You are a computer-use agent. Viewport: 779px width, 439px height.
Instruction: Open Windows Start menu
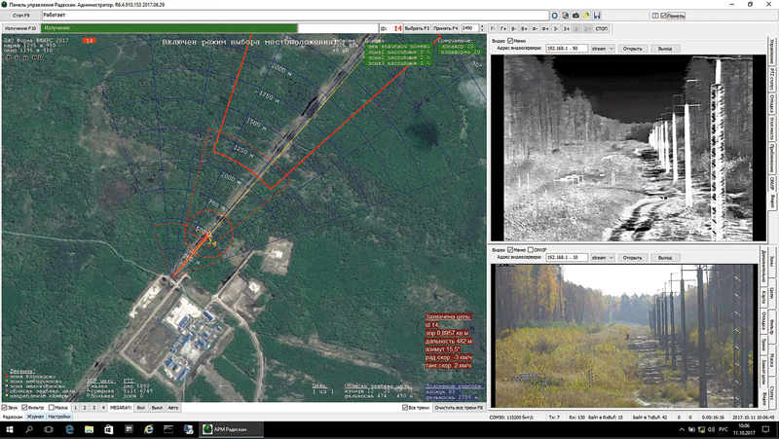tap(10, 429)
